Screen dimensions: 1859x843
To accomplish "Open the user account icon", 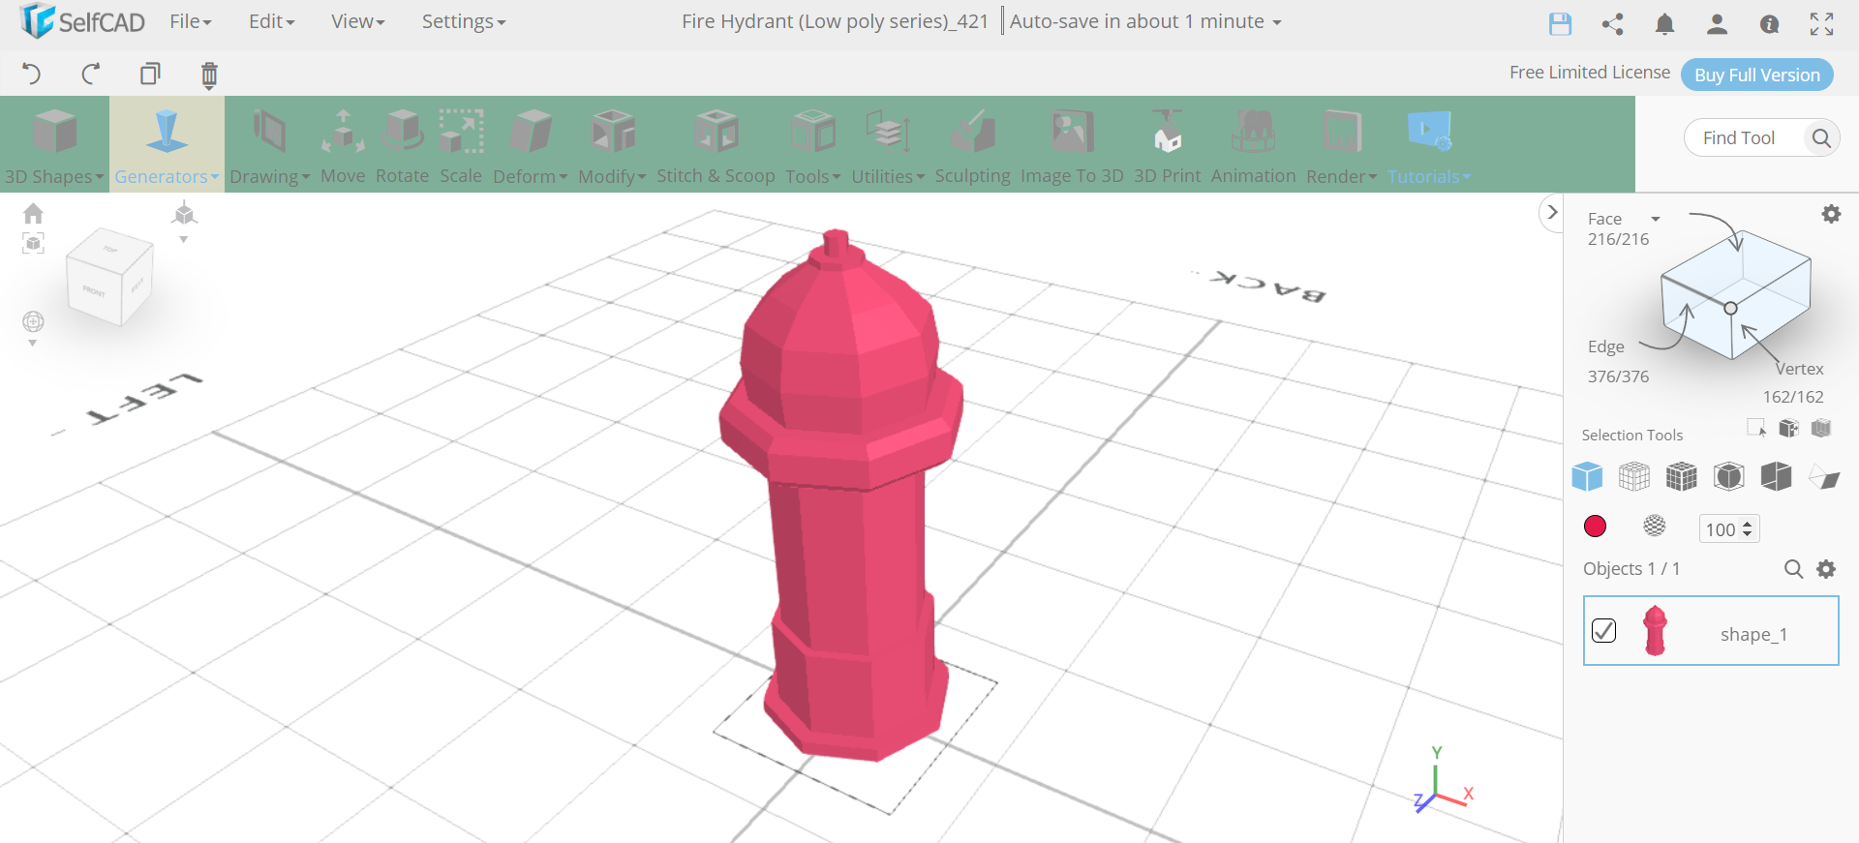I will pyautogui.click(x=1717, y=24).
